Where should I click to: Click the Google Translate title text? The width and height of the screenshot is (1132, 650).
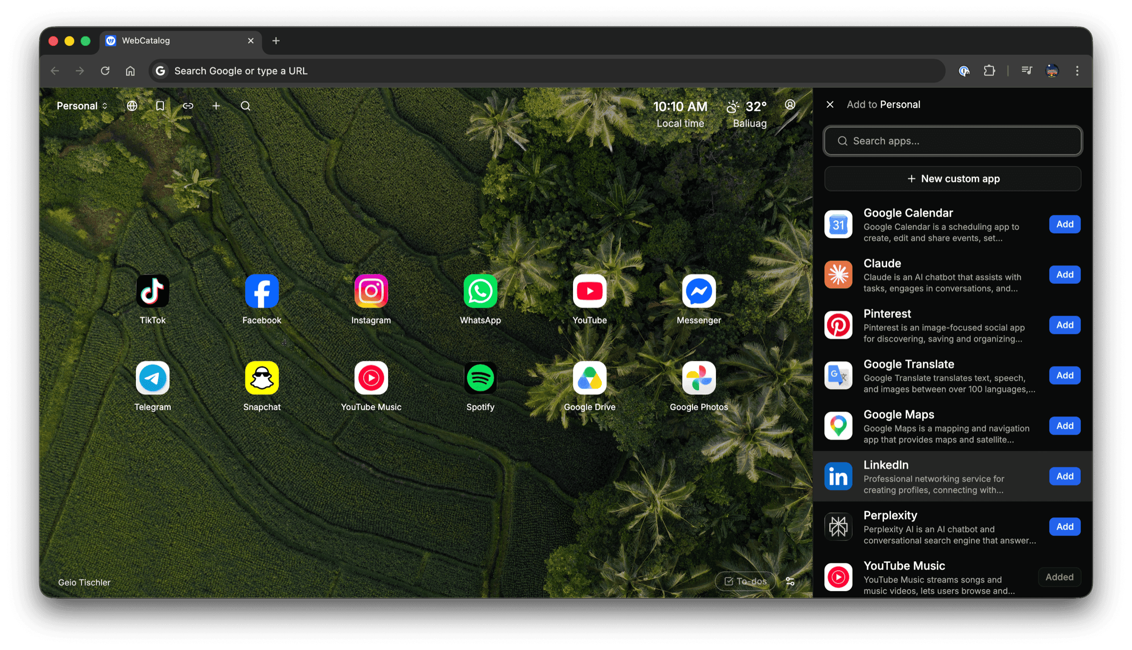[908, 364]
